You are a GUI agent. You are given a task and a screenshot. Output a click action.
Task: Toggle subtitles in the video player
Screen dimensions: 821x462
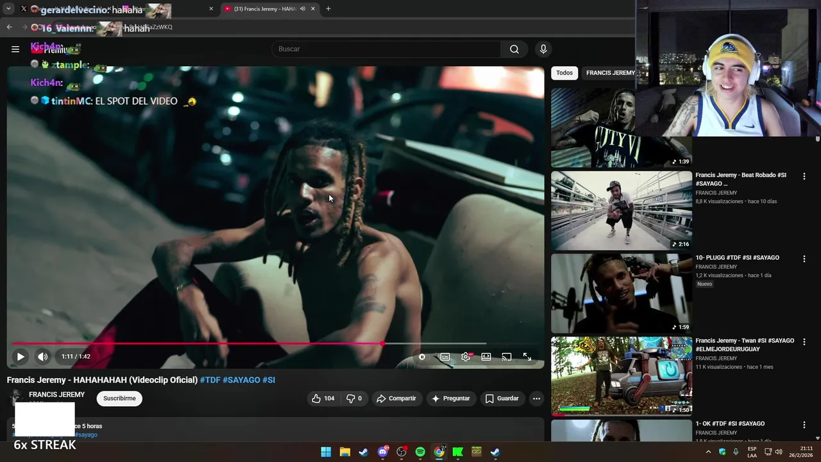(x=445, y=357)
